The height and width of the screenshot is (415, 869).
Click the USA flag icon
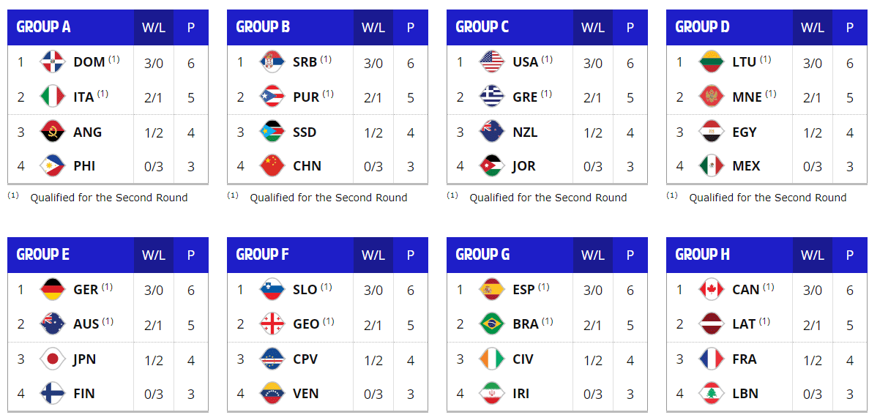[492, 62]
